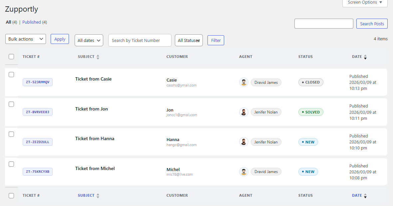Switch to the Published tickets view
The width and height of the screenshot is (393, 206).
pos(31,22)
